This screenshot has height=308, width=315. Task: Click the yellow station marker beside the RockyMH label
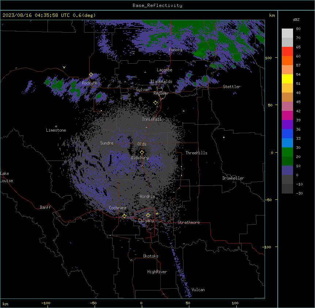(x=91, y=75)
